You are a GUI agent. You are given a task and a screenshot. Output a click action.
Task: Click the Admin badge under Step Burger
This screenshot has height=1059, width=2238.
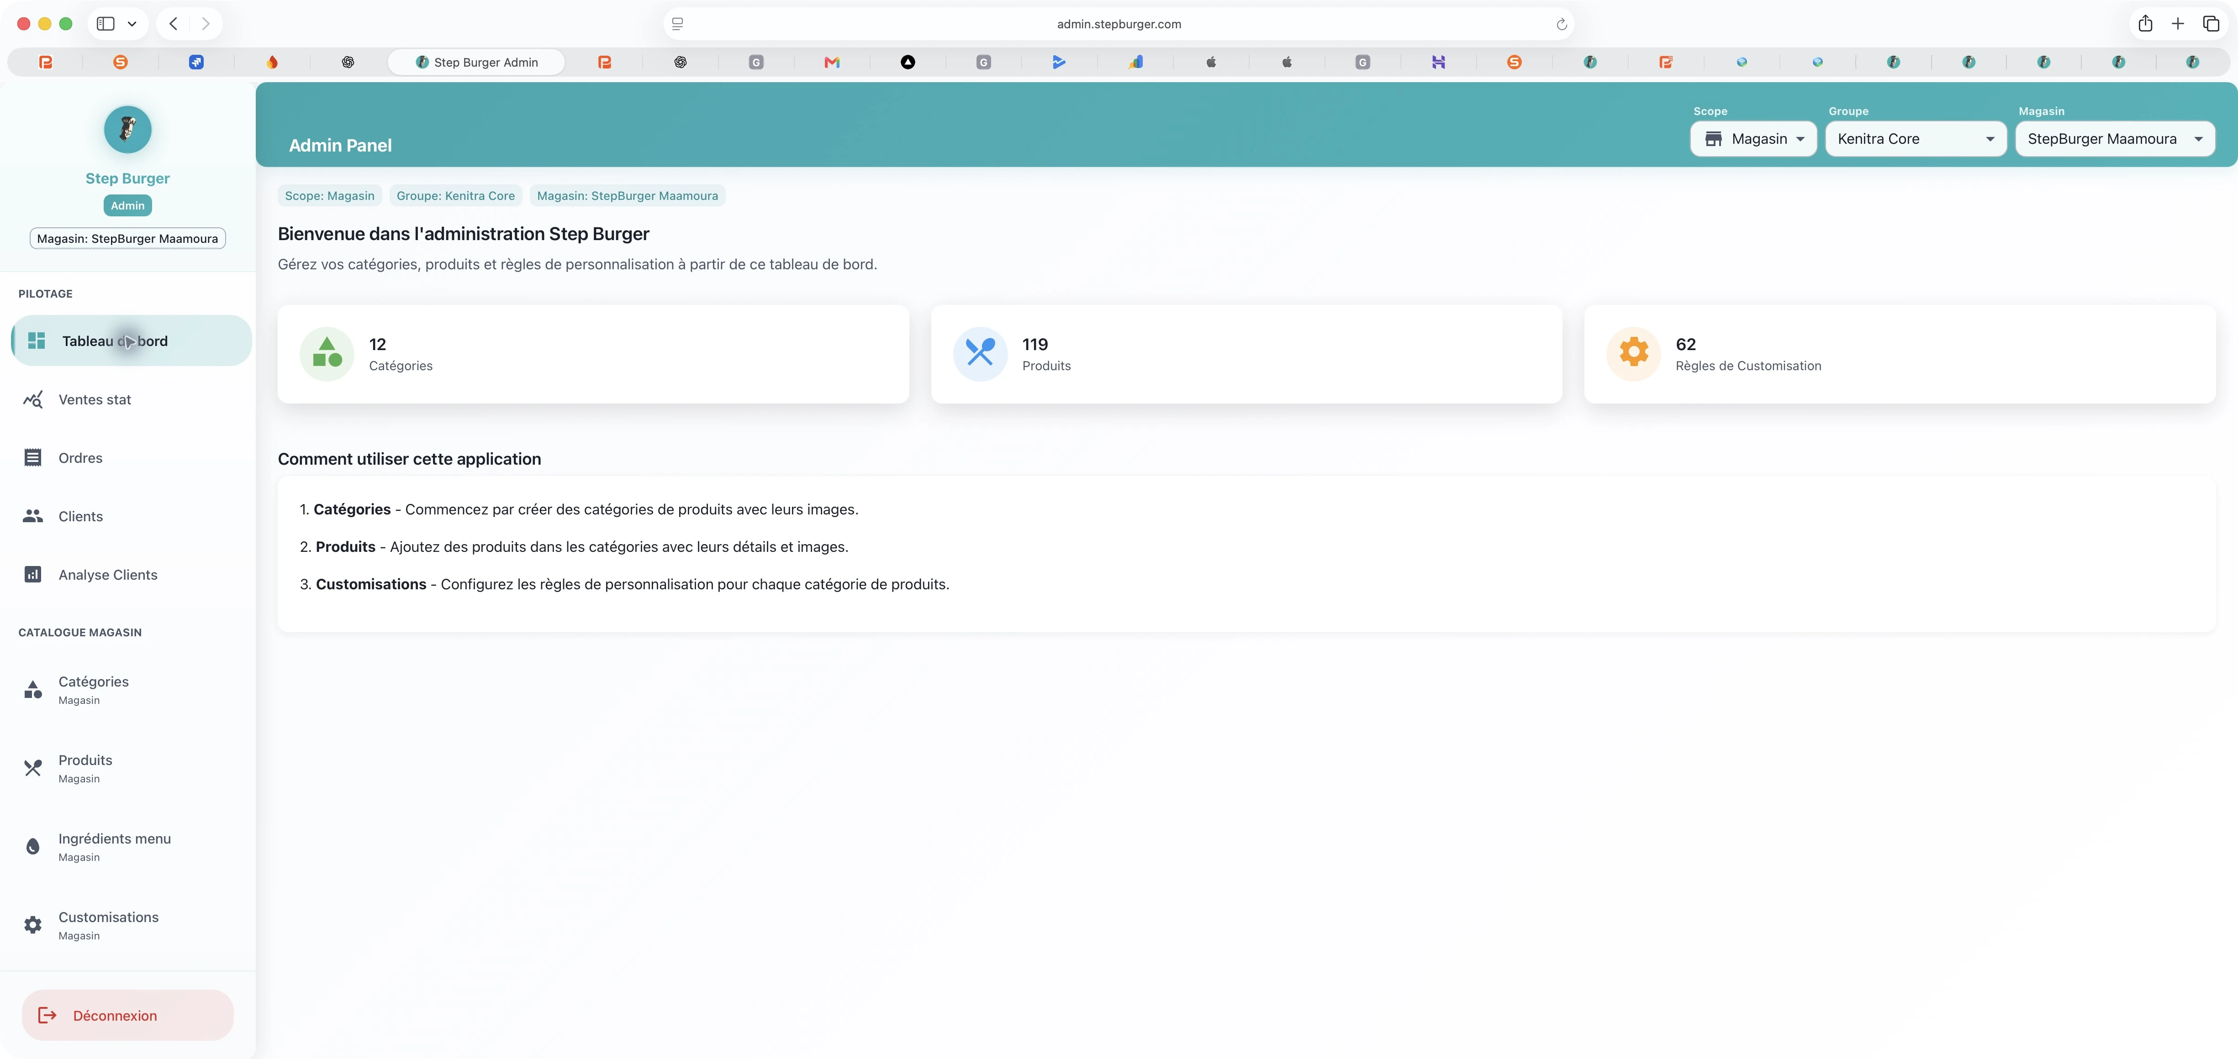point(128,205)
